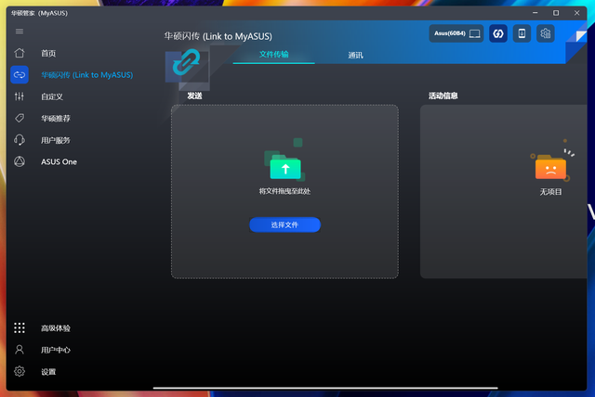Select 华硕闪传 (Link to MyASUS) menu item

coord(86,75)
